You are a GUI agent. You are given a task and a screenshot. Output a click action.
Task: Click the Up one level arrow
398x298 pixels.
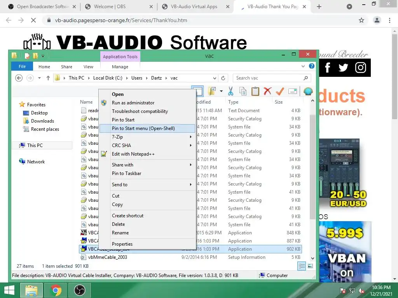[48, 78]
